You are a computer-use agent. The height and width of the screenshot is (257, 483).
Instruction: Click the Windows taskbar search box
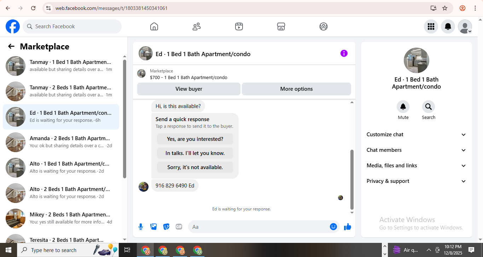coord(68,250)
